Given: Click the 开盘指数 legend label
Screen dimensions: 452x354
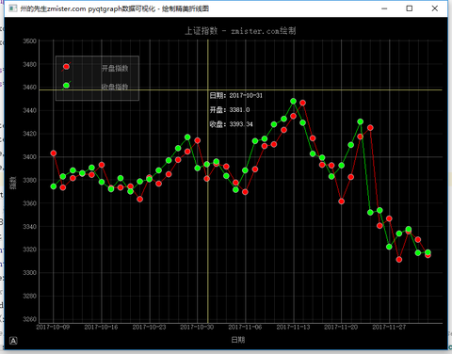Looking at the screenshot, I should [115, 68].
